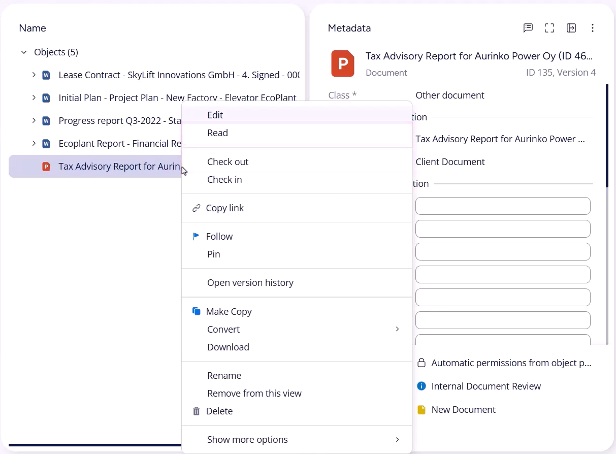
Task: Click the third empty metadata input field
Action: (503, 252)
